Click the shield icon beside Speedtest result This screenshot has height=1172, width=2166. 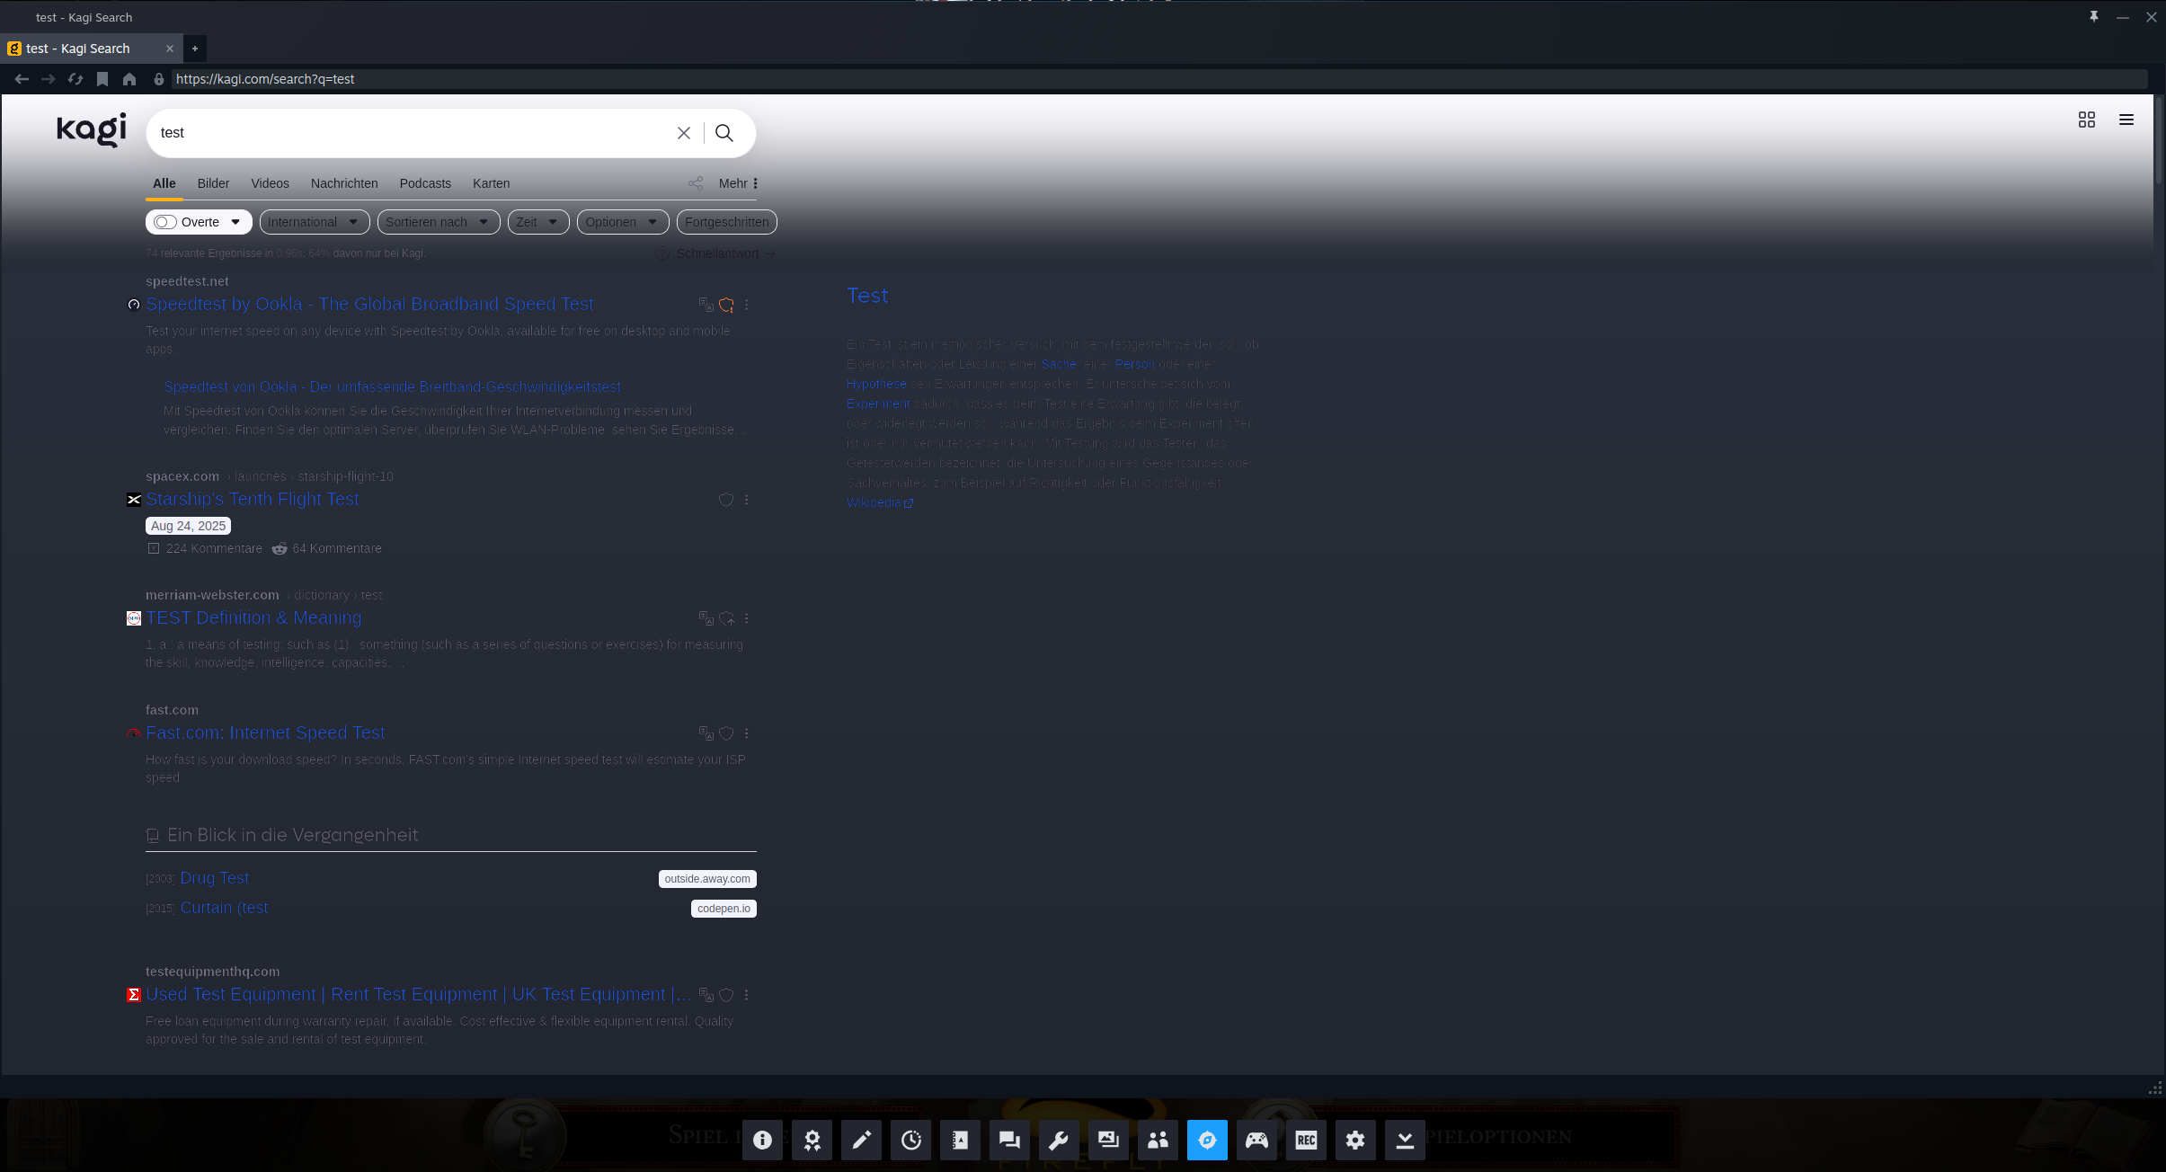pyautogui.click(x=726, y=306)
